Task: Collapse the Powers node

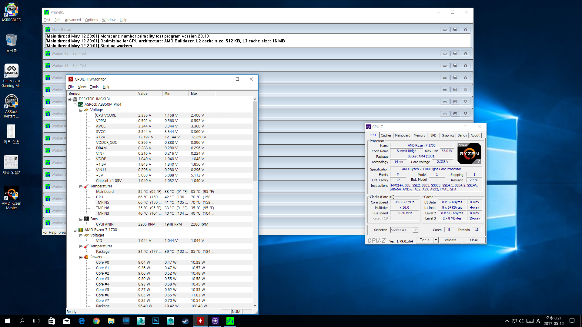Action: click(x=81, y=257)
